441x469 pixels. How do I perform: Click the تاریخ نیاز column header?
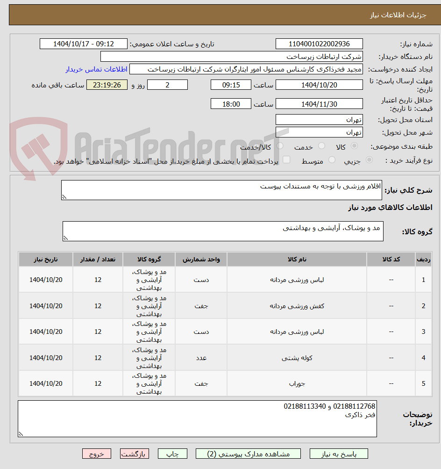pyautogui.click(x=46, y=260)
